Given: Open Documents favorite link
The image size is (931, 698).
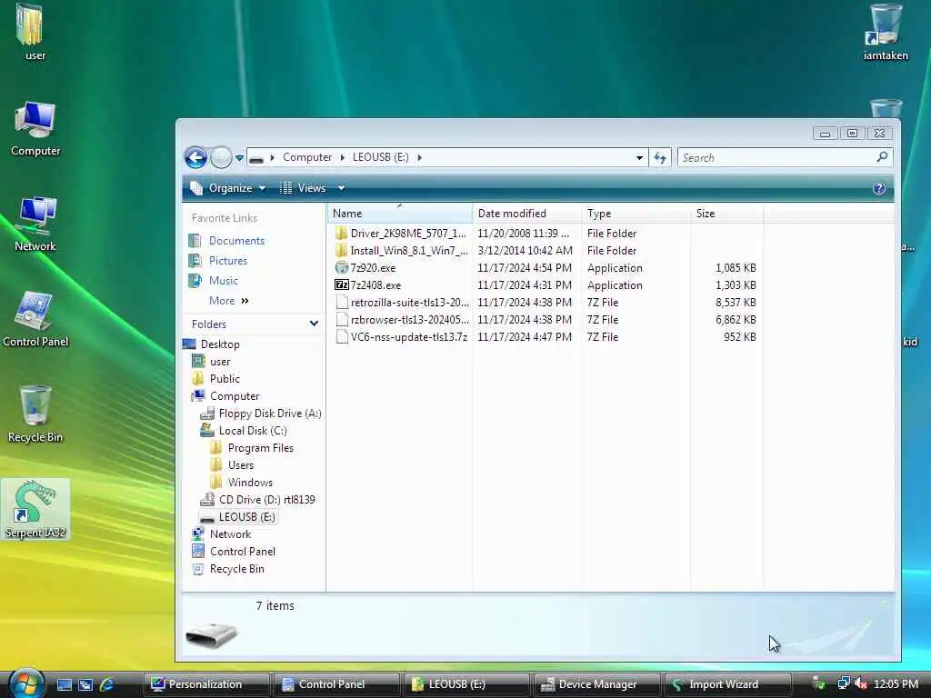Looking at the screenshot, I should [236, 240].
